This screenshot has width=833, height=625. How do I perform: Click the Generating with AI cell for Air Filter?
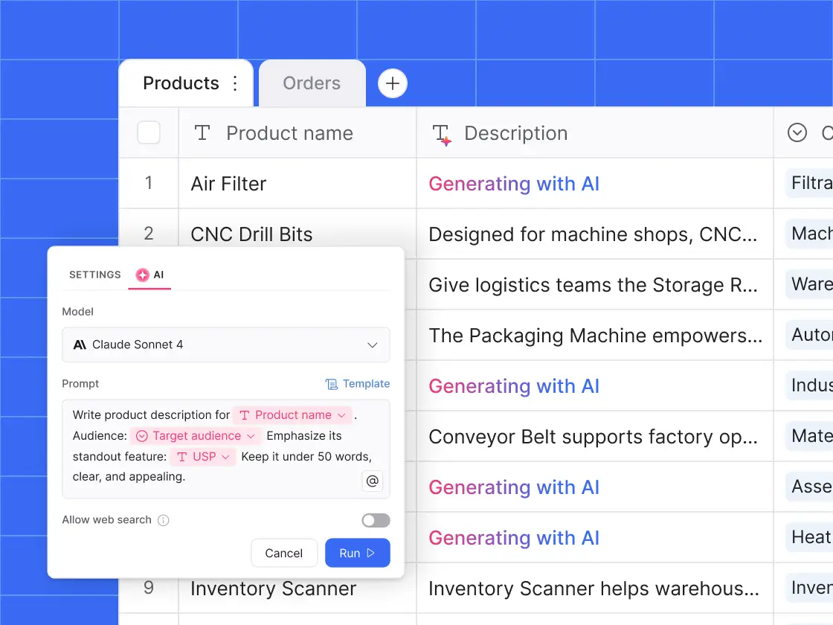(x=514, y=183)
